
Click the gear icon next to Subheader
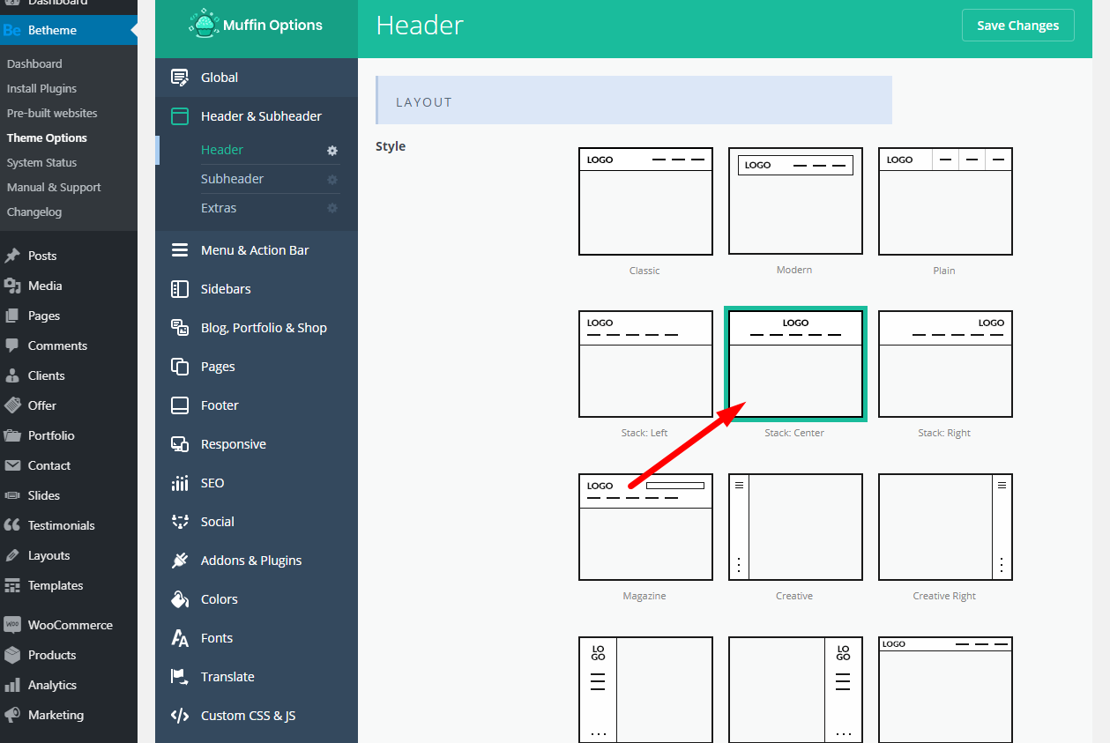point(332,180)
